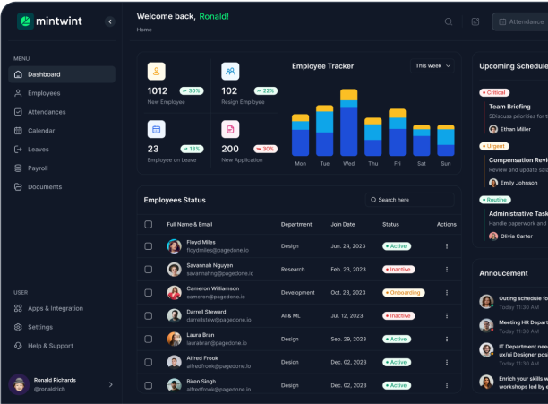This screenshot has height=404, width=548.
Task: Open actions menu for Alfred Frook
Action: (x=447, y=363)
